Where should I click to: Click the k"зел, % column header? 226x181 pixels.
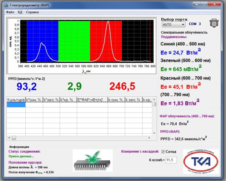coord(51,100)
